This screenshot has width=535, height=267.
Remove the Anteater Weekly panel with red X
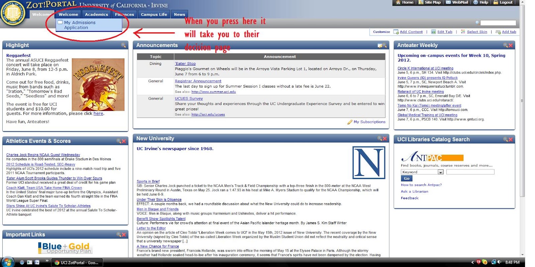click(x=511, y=45)
